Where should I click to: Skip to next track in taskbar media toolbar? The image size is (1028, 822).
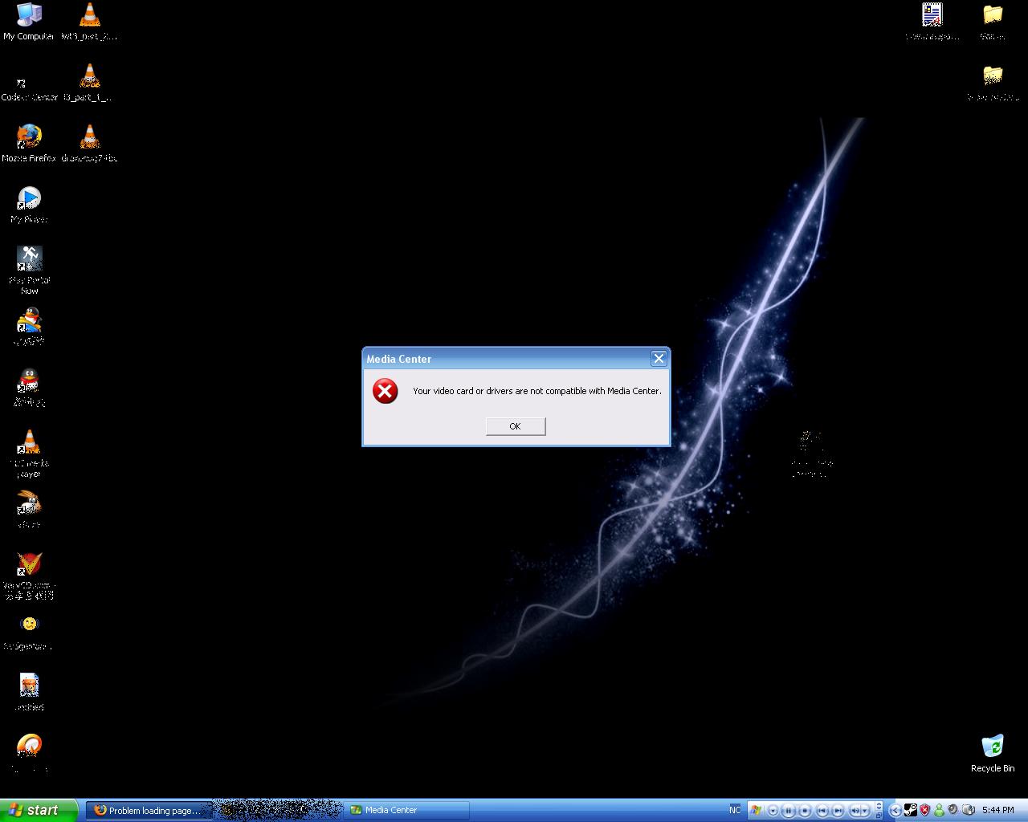pos(838,811)
